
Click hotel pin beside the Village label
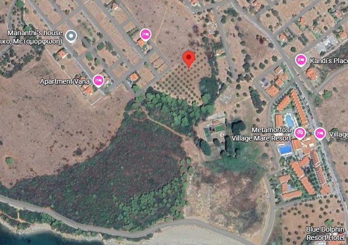320,134
